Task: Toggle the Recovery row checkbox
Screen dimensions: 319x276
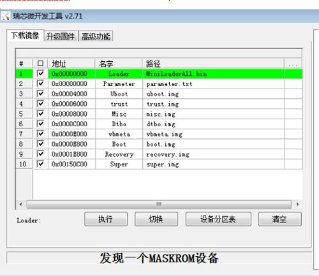Action: (x=40, y=154)
